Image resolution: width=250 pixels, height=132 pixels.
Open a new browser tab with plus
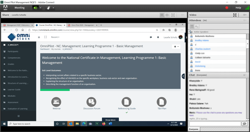(101, 25)
